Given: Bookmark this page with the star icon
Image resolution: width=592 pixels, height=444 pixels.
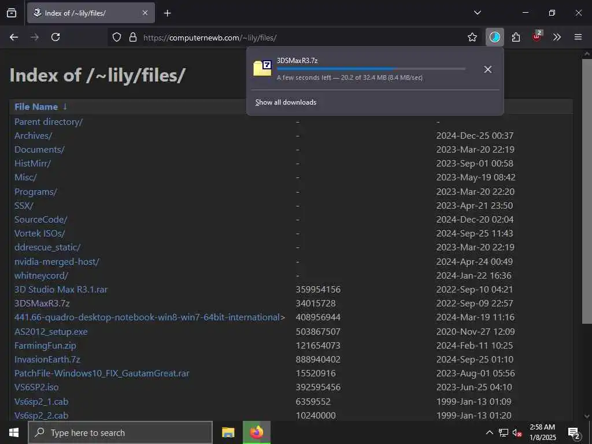Looking at the screenshot, I should coord(472,38).
